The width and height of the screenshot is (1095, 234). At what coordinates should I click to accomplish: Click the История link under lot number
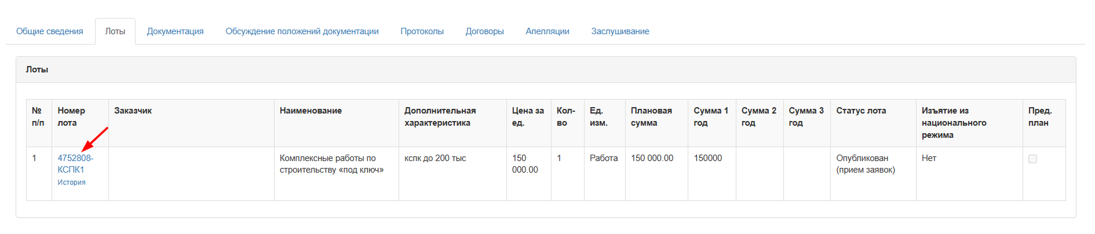[x=71, y=182]
